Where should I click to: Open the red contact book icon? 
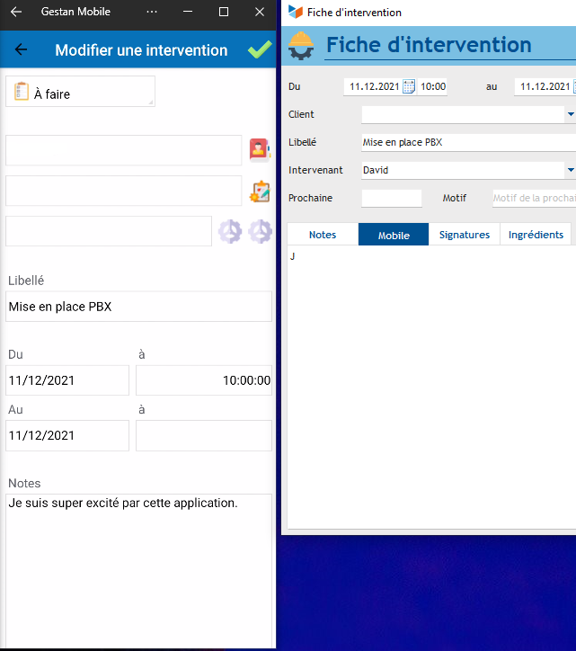click(260, 150)
